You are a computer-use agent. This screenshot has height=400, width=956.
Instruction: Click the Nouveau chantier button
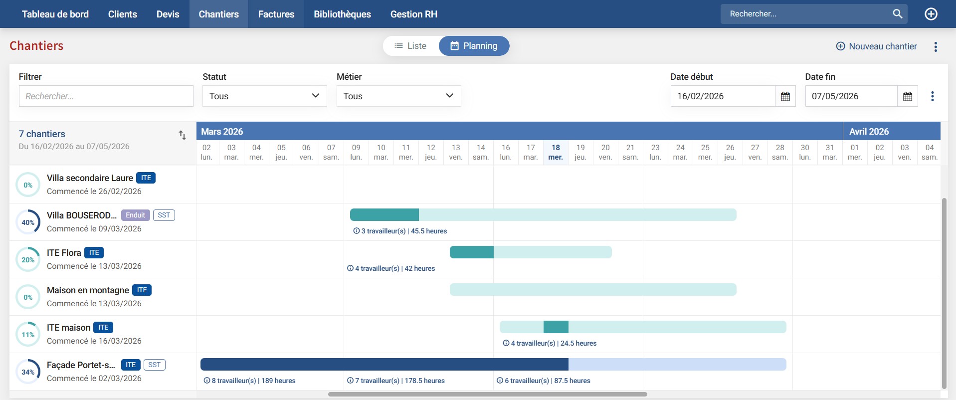pos(876,46)
